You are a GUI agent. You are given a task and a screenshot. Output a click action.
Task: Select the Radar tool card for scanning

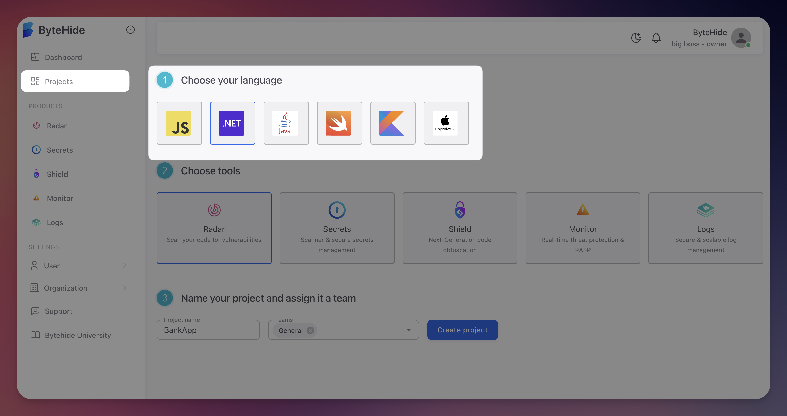214,228
